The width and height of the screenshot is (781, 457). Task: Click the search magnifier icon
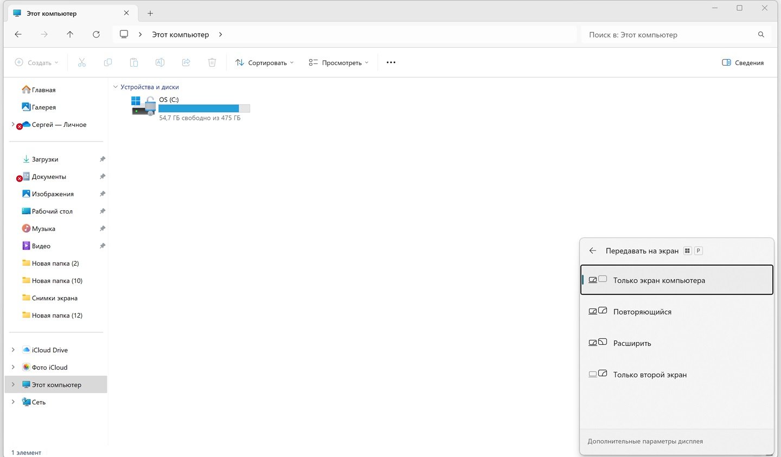coord(761,34)
